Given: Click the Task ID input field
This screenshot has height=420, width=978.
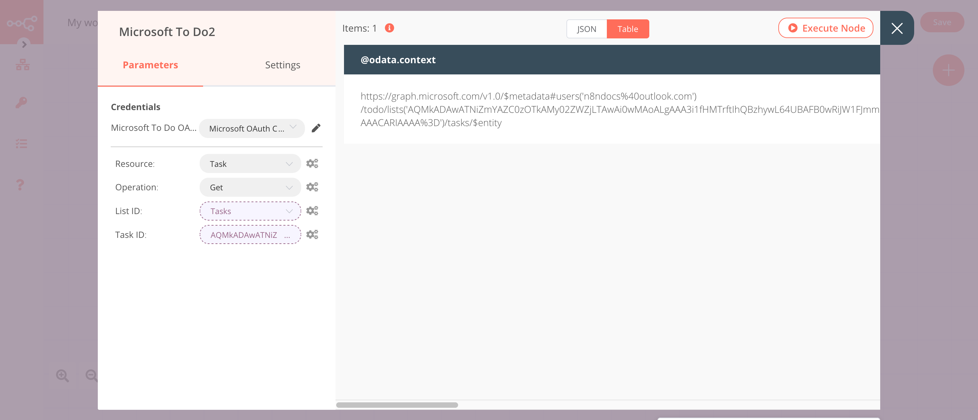Looking at the screenshot, I should click(x=250, y=234).
